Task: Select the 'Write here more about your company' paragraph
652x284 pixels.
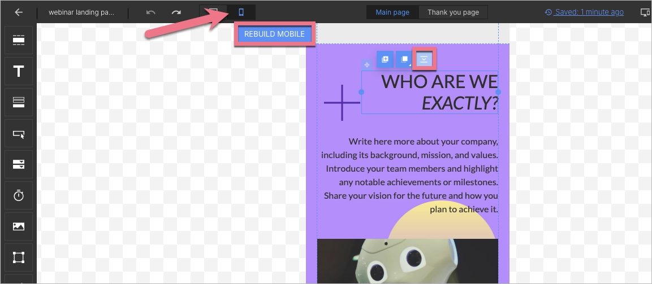Action: click(409, 175)
